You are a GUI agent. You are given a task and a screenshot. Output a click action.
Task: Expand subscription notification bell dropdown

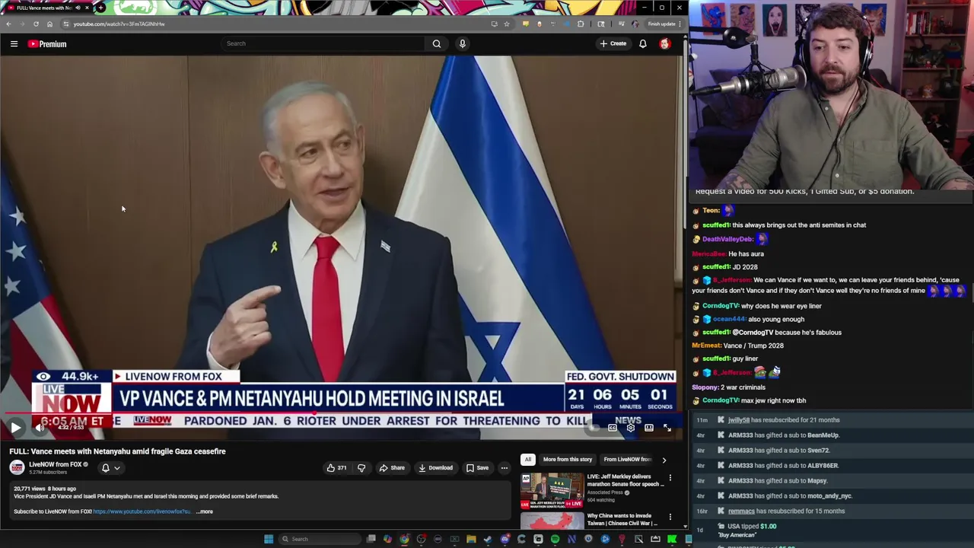[x=111, y=468]
